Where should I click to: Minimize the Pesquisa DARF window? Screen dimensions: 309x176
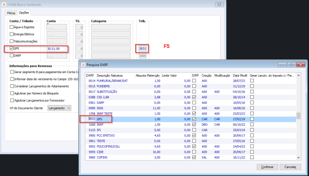282,65
